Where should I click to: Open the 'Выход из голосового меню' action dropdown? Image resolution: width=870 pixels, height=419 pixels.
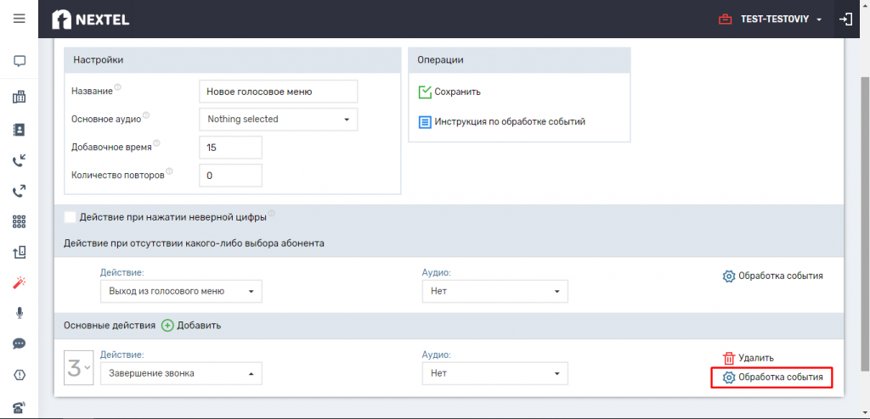181,291
